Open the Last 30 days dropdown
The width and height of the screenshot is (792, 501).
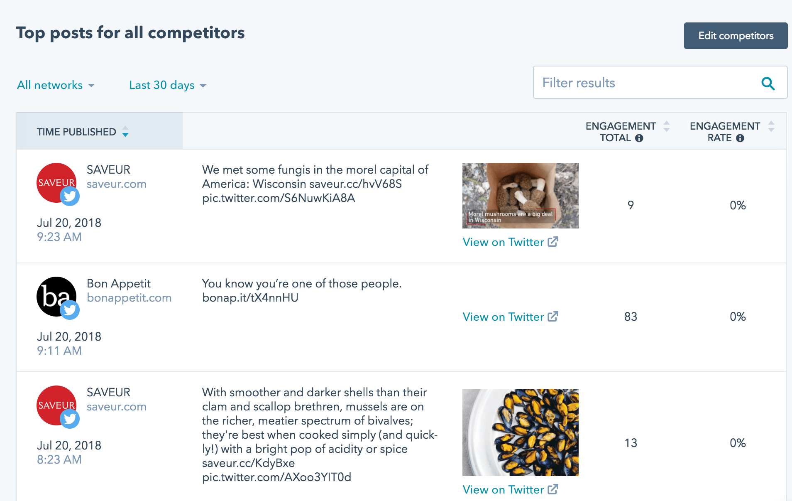point(166,85)
